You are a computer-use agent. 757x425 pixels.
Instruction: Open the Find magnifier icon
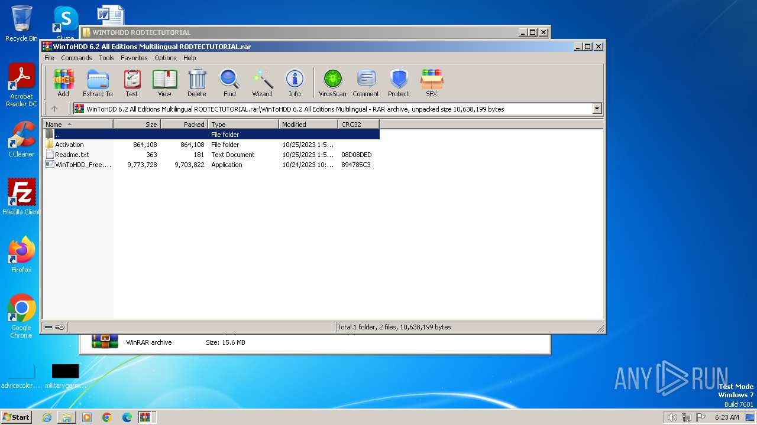[229, 83]
